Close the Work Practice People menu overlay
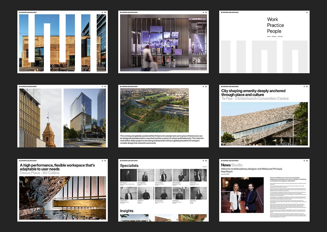The height and width of the screenshot is (232, 327). coord(307,12)
